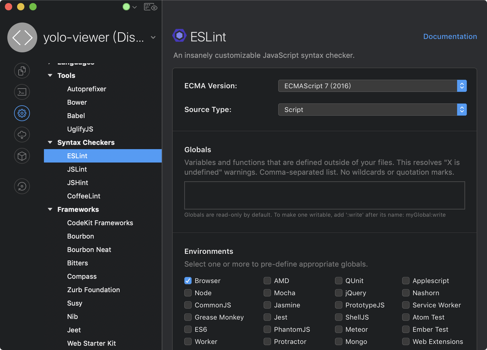Enable the Node environment checkbox
The height and width of the screenshot is (350, 487).
(x=188, y=293)
